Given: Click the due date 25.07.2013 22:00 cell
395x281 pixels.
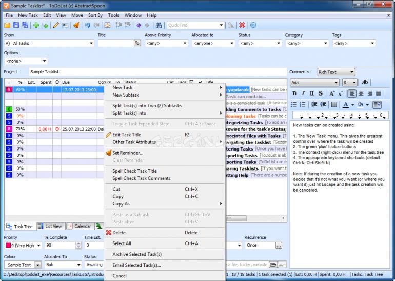Looking at the screenshot, I should tap(79, 129).
